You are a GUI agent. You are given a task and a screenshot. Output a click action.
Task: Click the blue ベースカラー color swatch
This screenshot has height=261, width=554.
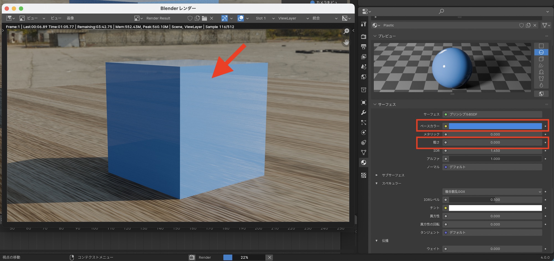[x=495, y=126]
